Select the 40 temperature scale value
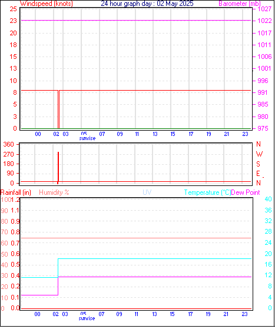The width and height of the screenshot is (275, 329). [269, 199]
